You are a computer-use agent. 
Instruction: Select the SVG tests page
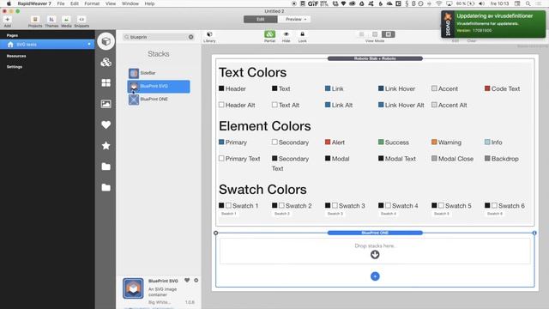coord(47,45)
